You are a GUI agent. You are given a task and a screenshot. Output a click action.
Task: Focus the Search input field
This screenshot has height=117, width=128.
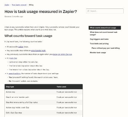coord(105,11)
